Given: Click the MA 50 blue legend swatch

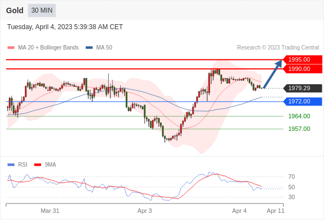Looking at the screenshot, I should tap(89, 48).
